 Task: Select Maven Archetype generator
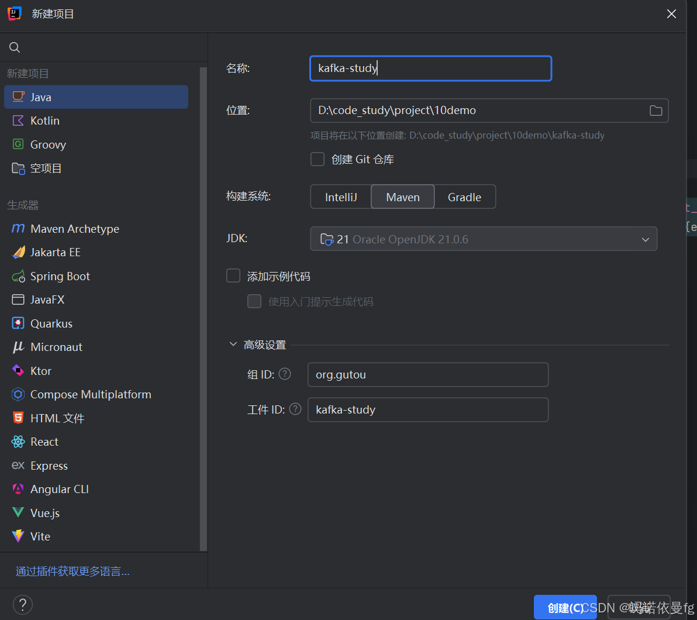[96, 229]
